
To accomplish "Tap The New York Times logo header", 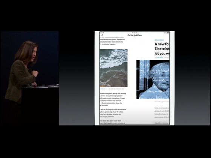I will pos(135,35).
